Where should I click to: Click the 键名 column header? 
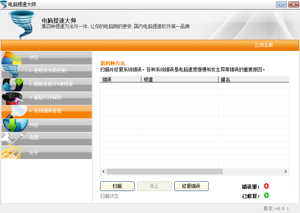[254, 79]
